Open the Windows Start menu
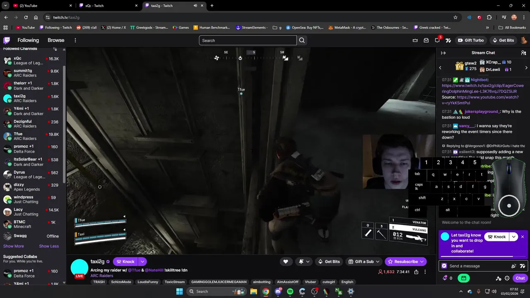 click(x=179, y=291)
